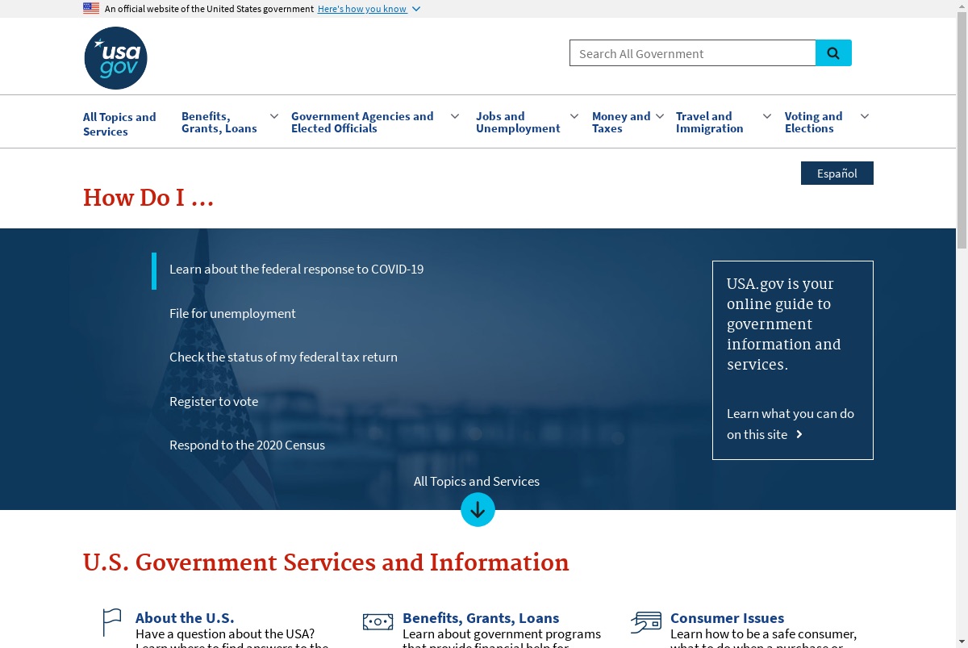Focus the Search All Government field

click(x=692, y=53)
